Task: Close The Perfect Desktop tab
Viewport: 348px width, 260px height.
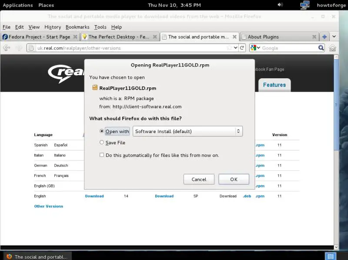Action: tap(155, 37)
